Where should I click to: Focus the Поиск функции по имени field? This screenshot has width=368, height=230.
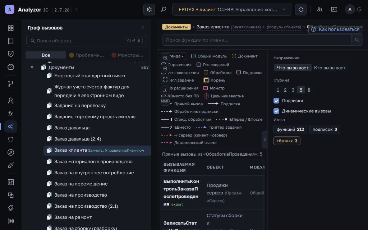(257, 40)
